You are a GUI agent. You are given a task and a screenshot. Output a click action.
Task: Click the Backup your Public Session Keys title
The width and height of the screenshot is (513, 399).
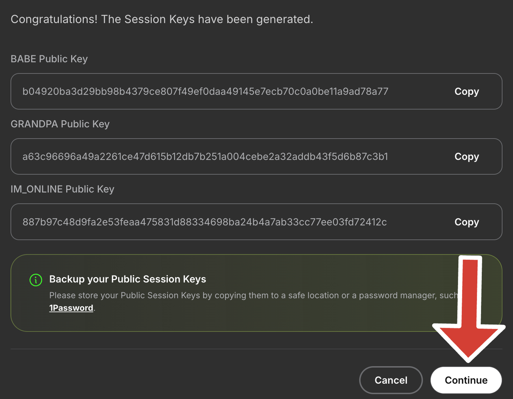[128, 279]
